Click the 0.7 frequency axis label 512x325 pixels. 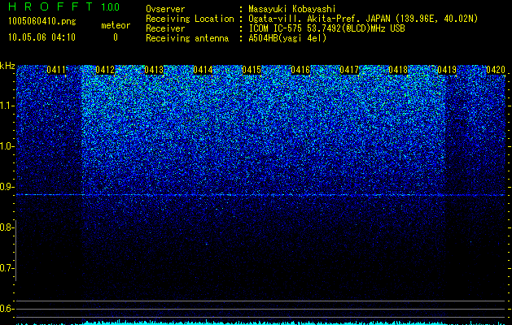pos(7,268)
